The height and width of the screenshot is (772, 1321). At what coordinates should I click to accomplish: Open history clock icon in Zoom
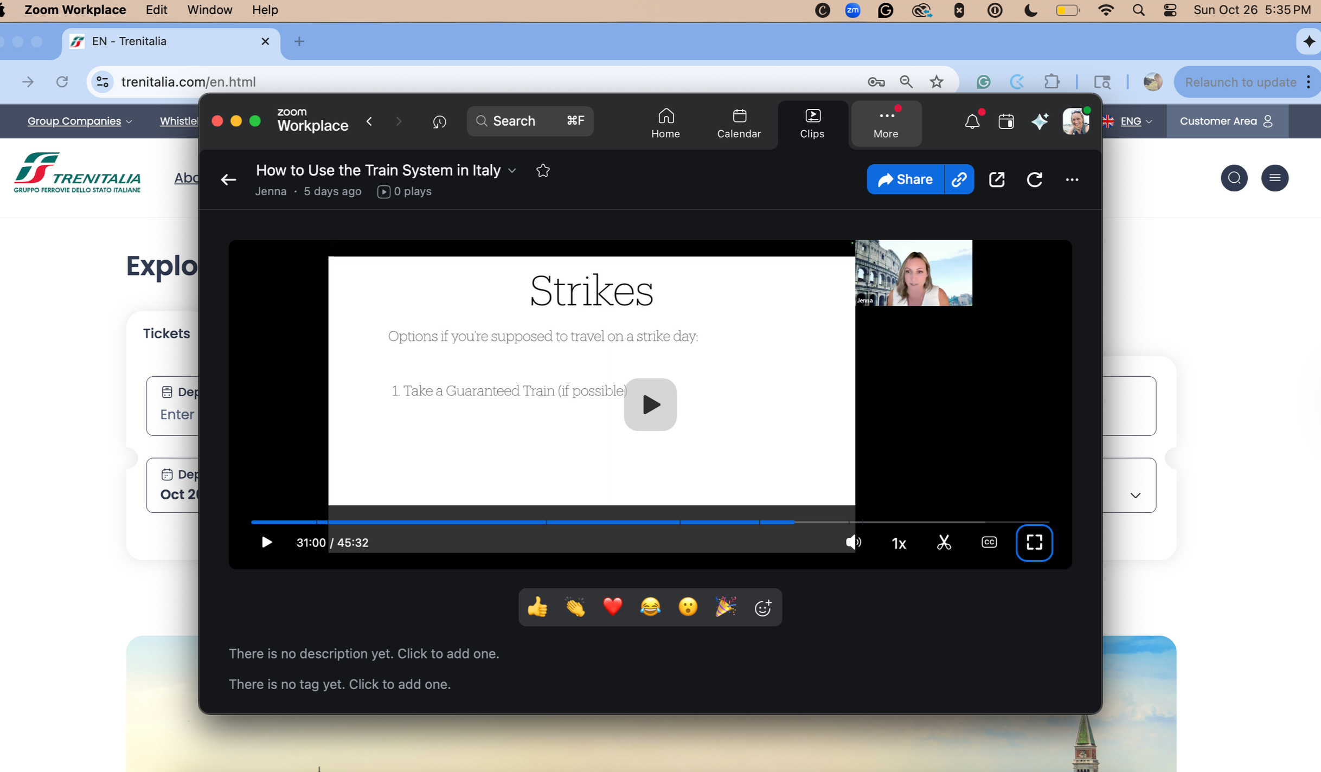[439, 121]
